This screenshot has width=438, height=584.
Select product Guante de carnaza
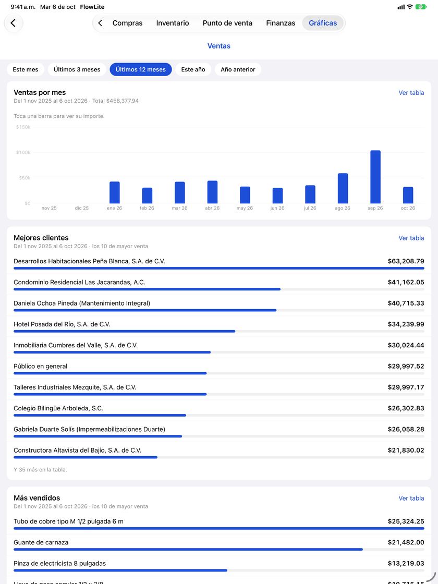[219, 545]
